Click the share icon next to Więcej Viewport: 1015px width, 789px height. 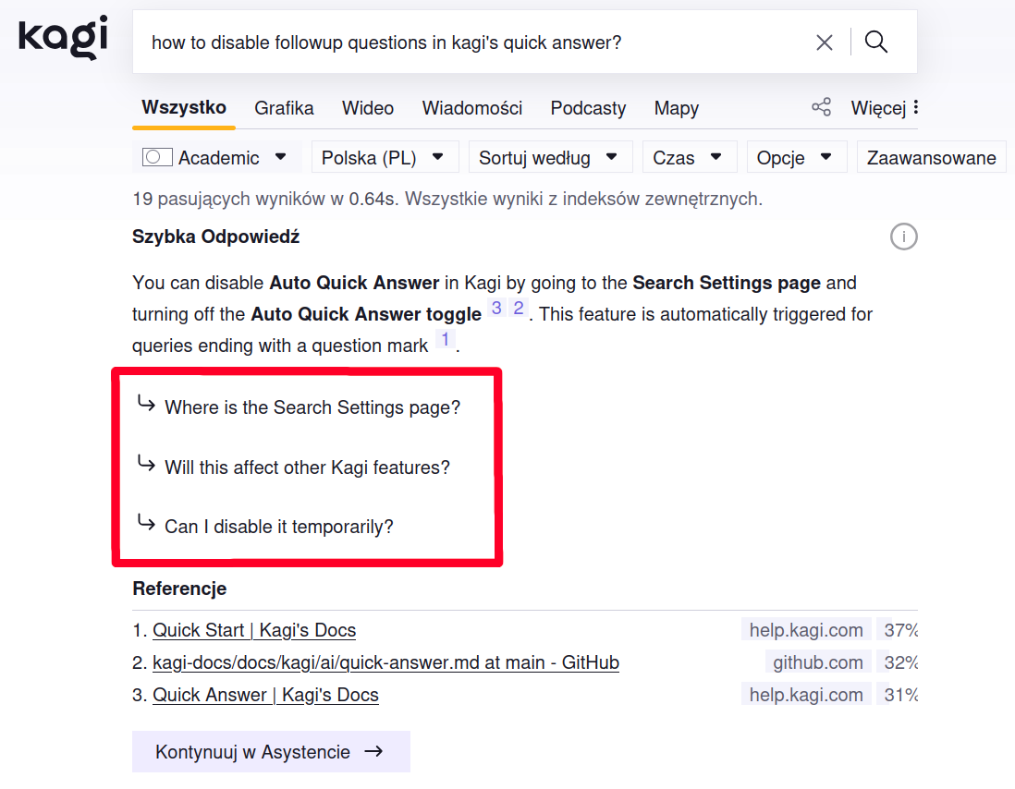821,107
